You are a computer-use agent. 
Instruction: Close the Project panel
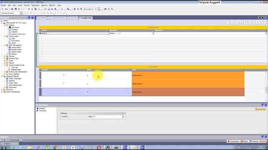click(33, 17)
